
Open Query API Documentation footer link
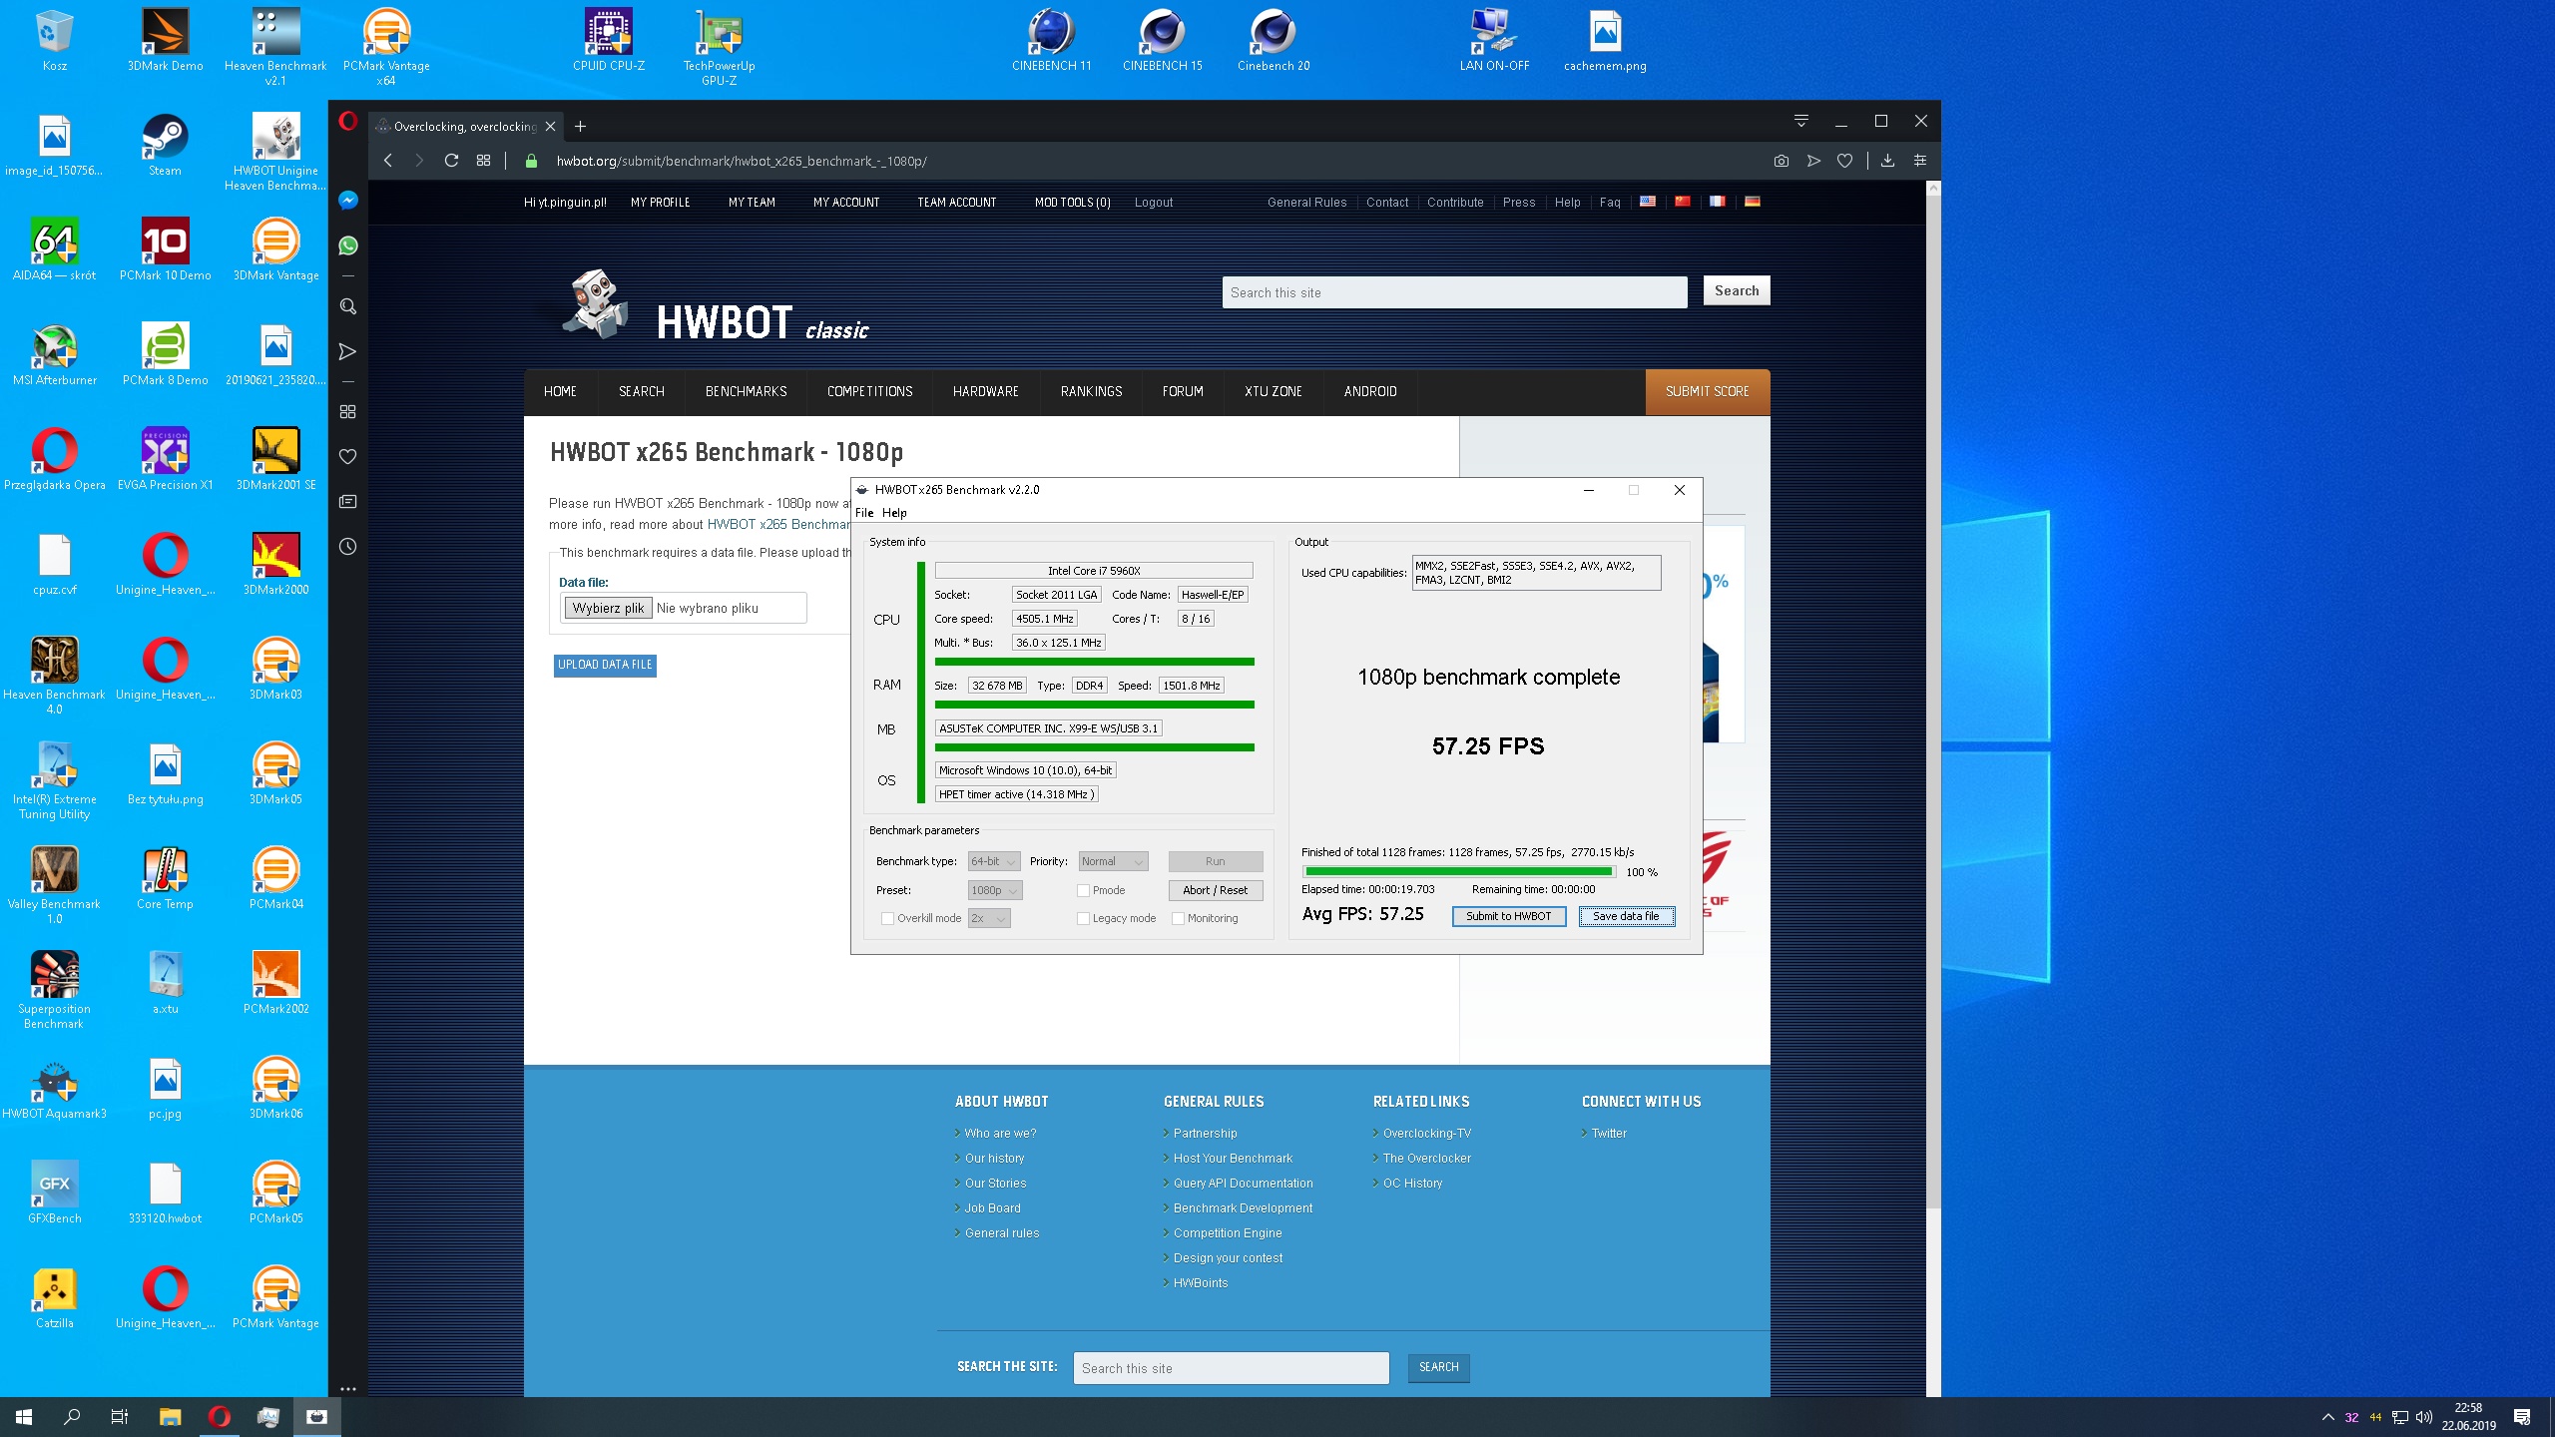click(1243, 1184)
